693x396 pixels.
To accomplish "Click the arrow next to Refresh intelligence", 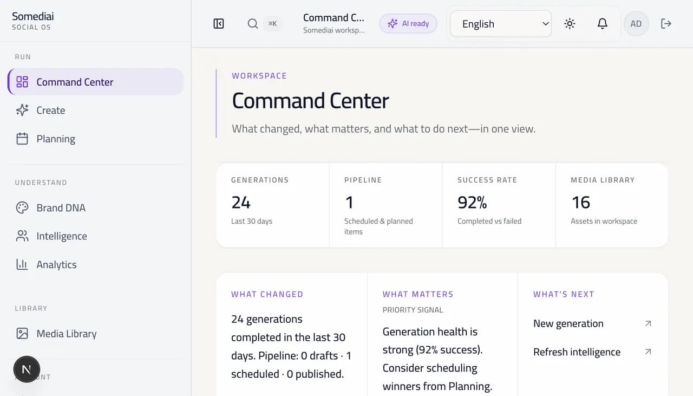I will [648, 352].
